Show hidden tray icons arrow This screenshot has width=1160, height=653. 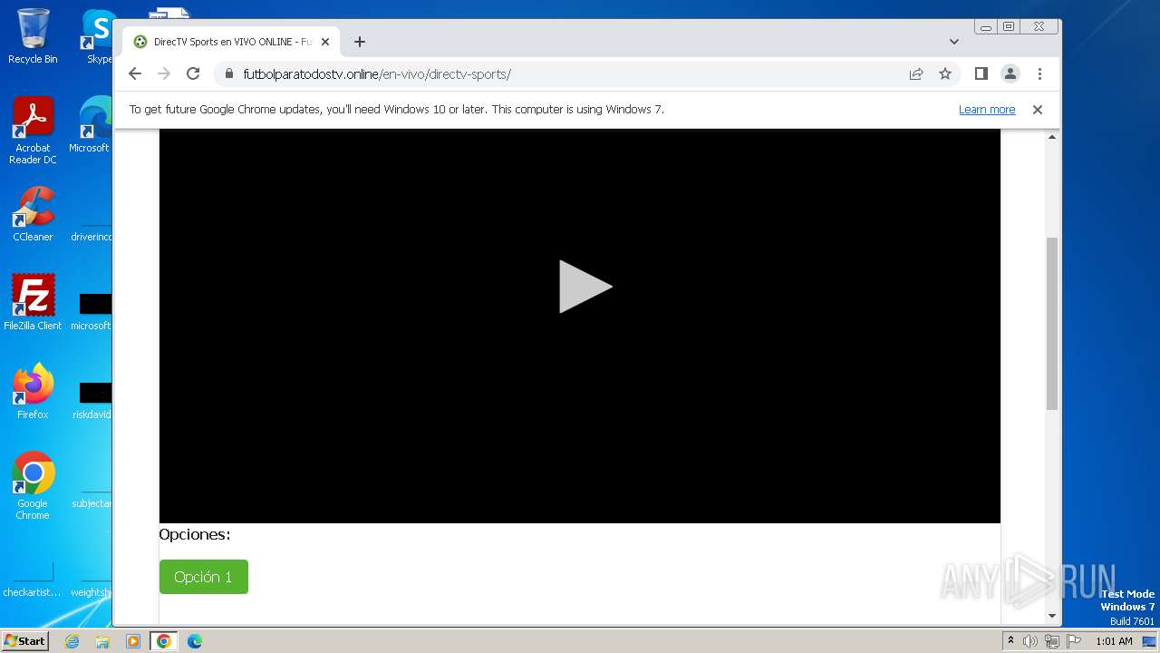click(1010, 641)
